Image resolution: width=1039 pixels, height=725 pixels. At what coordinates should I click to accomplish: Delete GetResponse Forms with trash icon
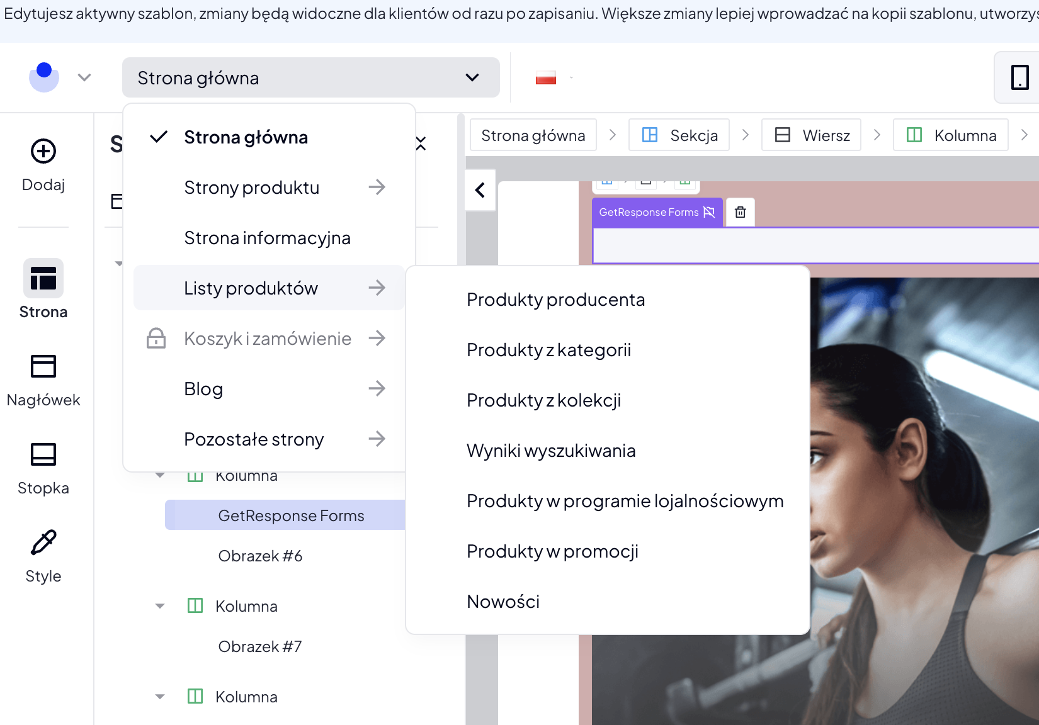point(741,212)
